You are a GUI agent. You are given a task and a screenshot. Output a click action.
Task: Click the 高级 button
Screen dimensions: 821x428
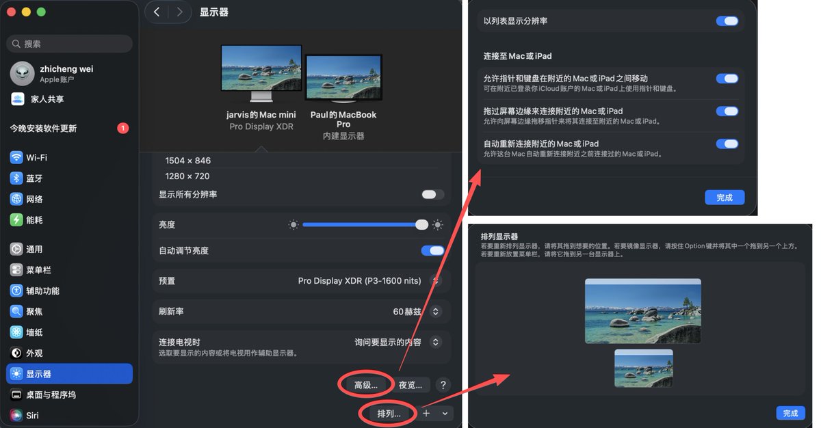(365, 384)
